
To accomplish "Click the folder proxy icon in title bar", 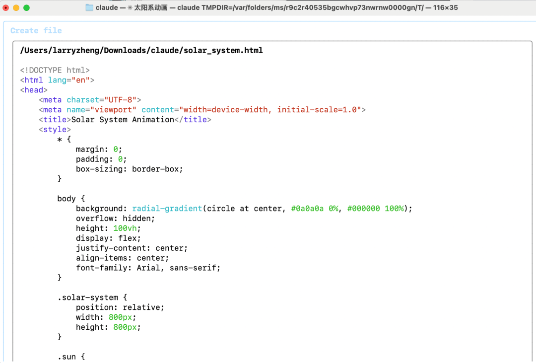I will point(89,7).
